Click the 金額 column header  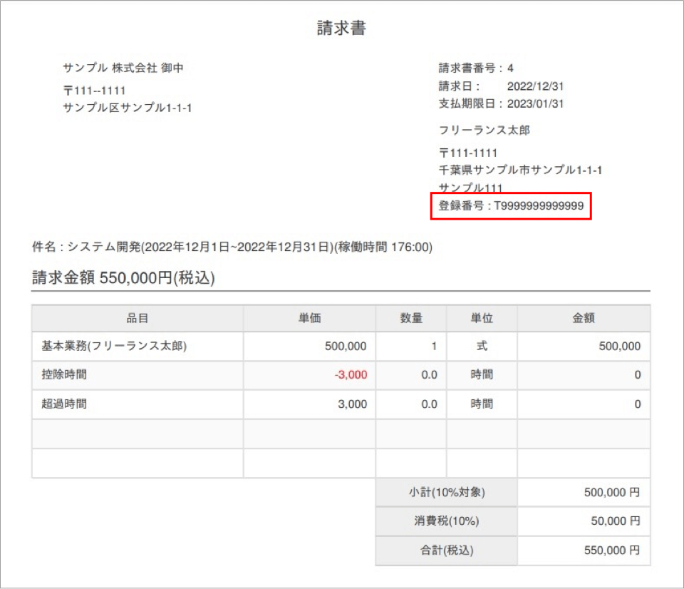coord(584,318)
